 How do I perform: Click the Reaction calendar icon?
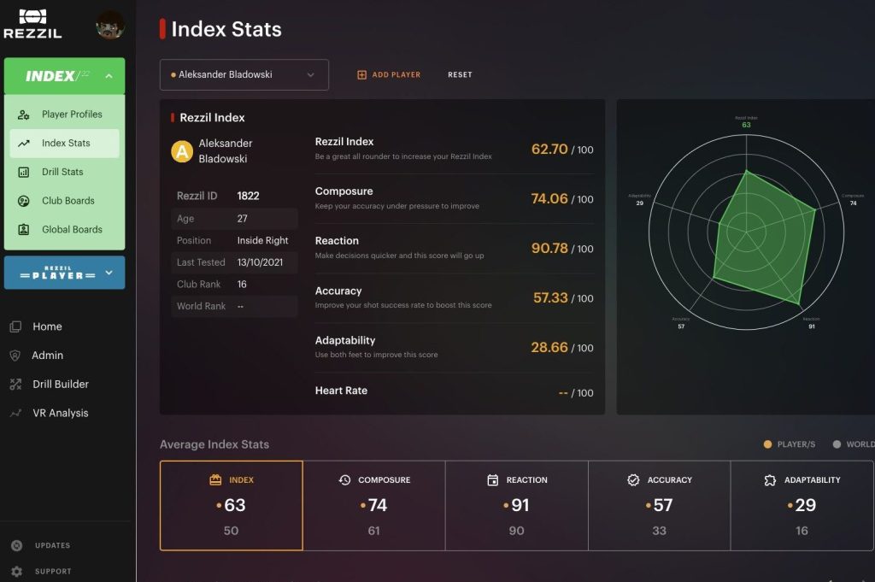point(493,480)
